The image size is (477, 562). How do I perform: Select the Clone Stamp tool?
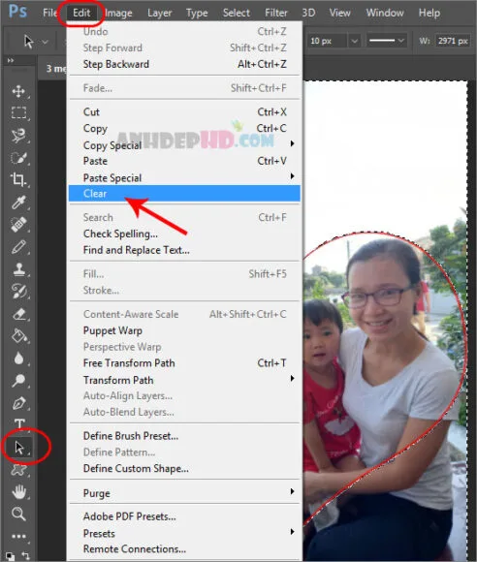(18, 269)
